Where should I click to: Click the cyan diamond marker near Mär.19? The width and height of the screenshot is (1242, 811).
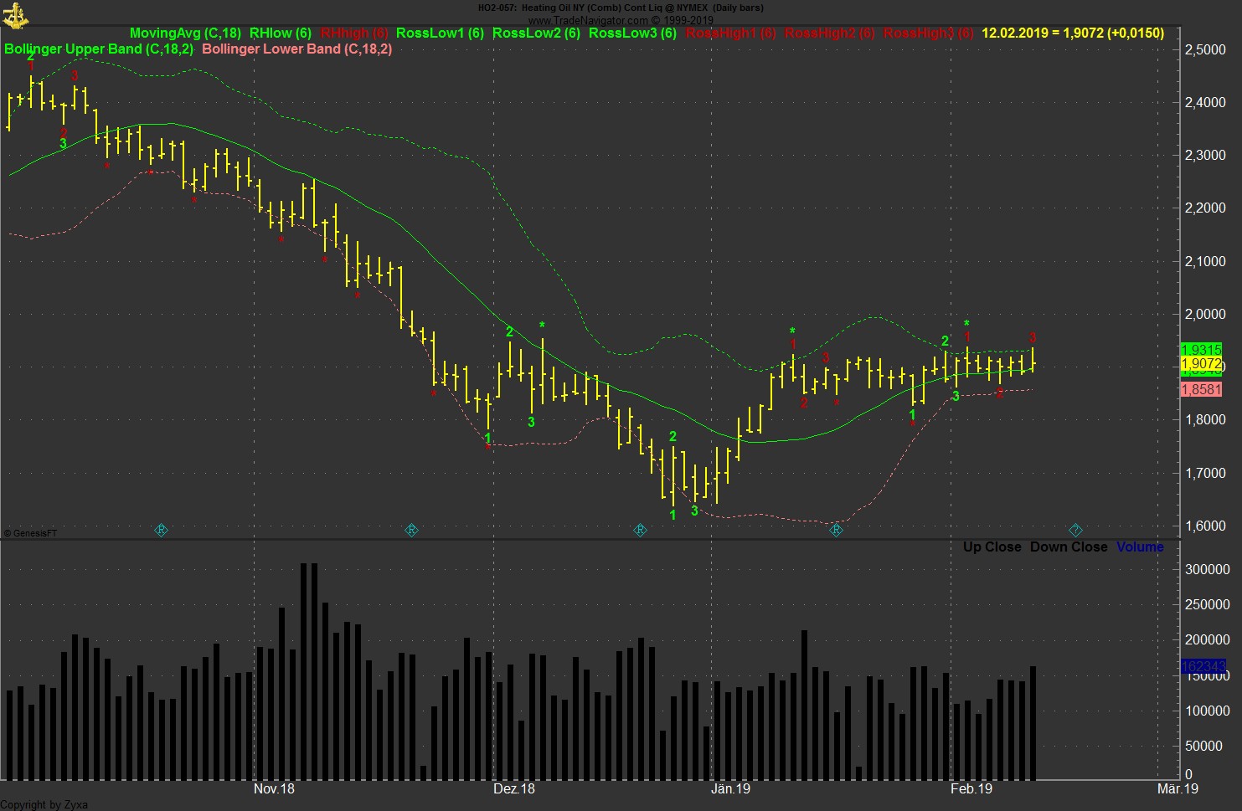click(x=1075, y=530)
